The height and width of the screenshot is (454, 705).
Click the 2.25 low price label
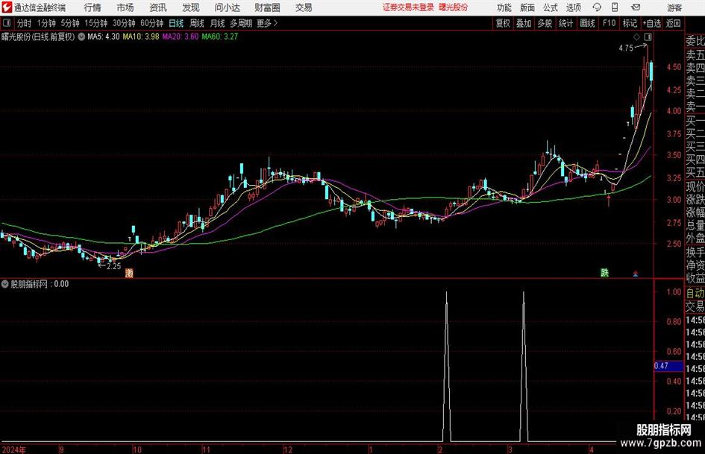(113, 266)
